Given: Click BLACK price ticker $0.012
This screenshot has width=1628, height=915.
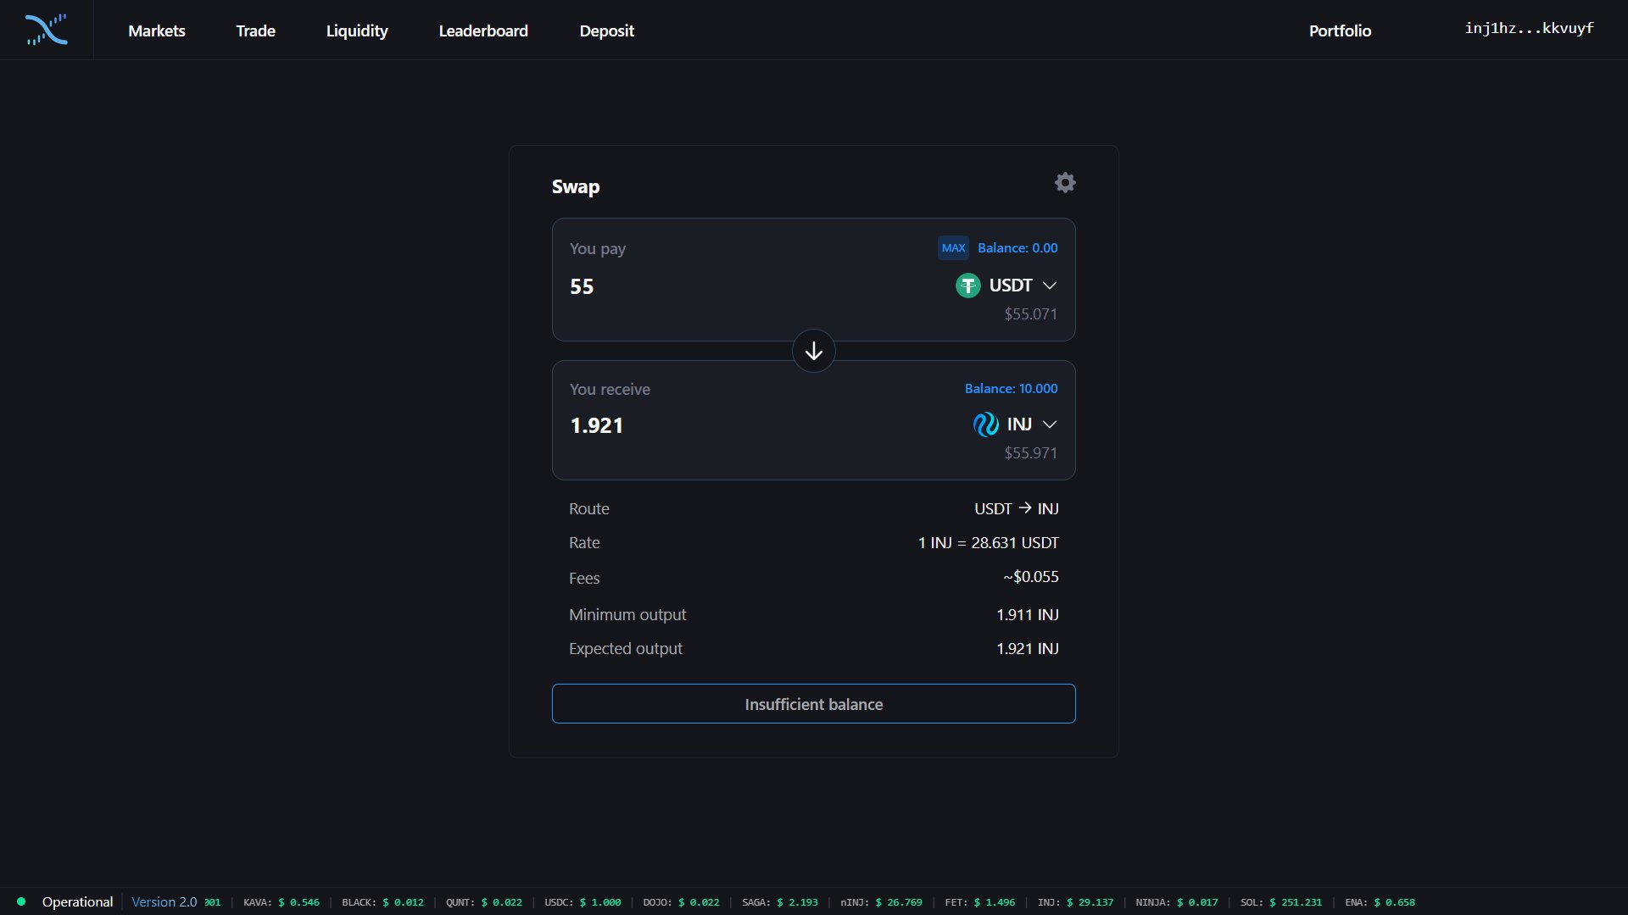Looking at the screenshot, I should coord(382,902).
